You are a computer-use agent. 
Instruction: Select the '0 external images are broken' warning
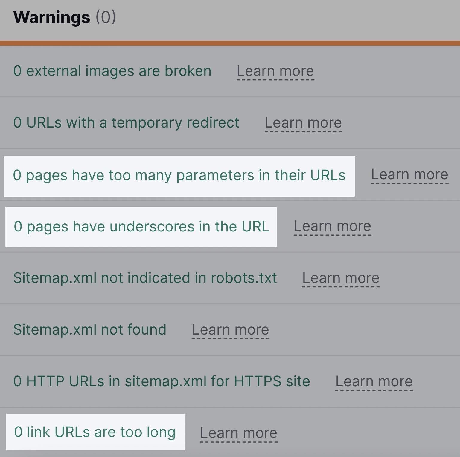[x=112, y=71]
